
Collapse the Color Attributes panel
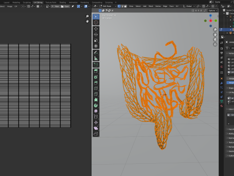click(230, 109)
